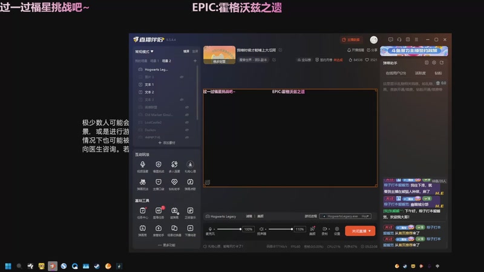Click the 滤镜 filter link below preview

249,216
